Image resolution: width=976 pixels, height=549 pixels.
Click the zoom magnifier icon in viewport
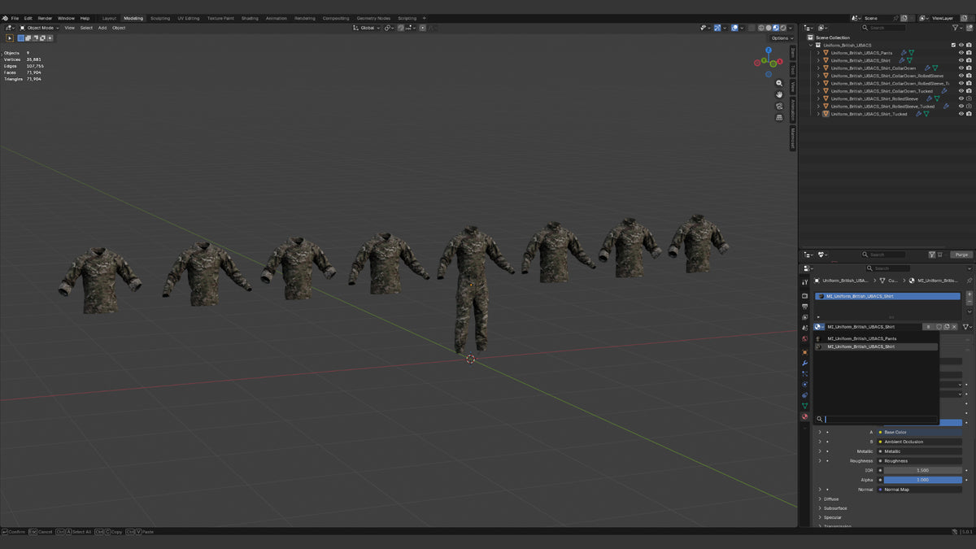[779, 83]
